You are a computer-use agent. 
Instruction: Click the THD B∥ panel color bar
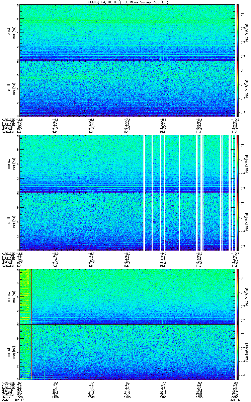point(238,221)
